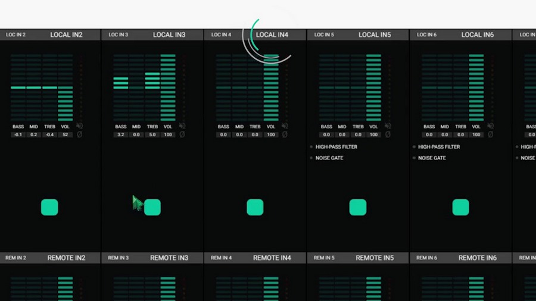Mute the LOCAL IN2 channel

(x=79, y=126)
